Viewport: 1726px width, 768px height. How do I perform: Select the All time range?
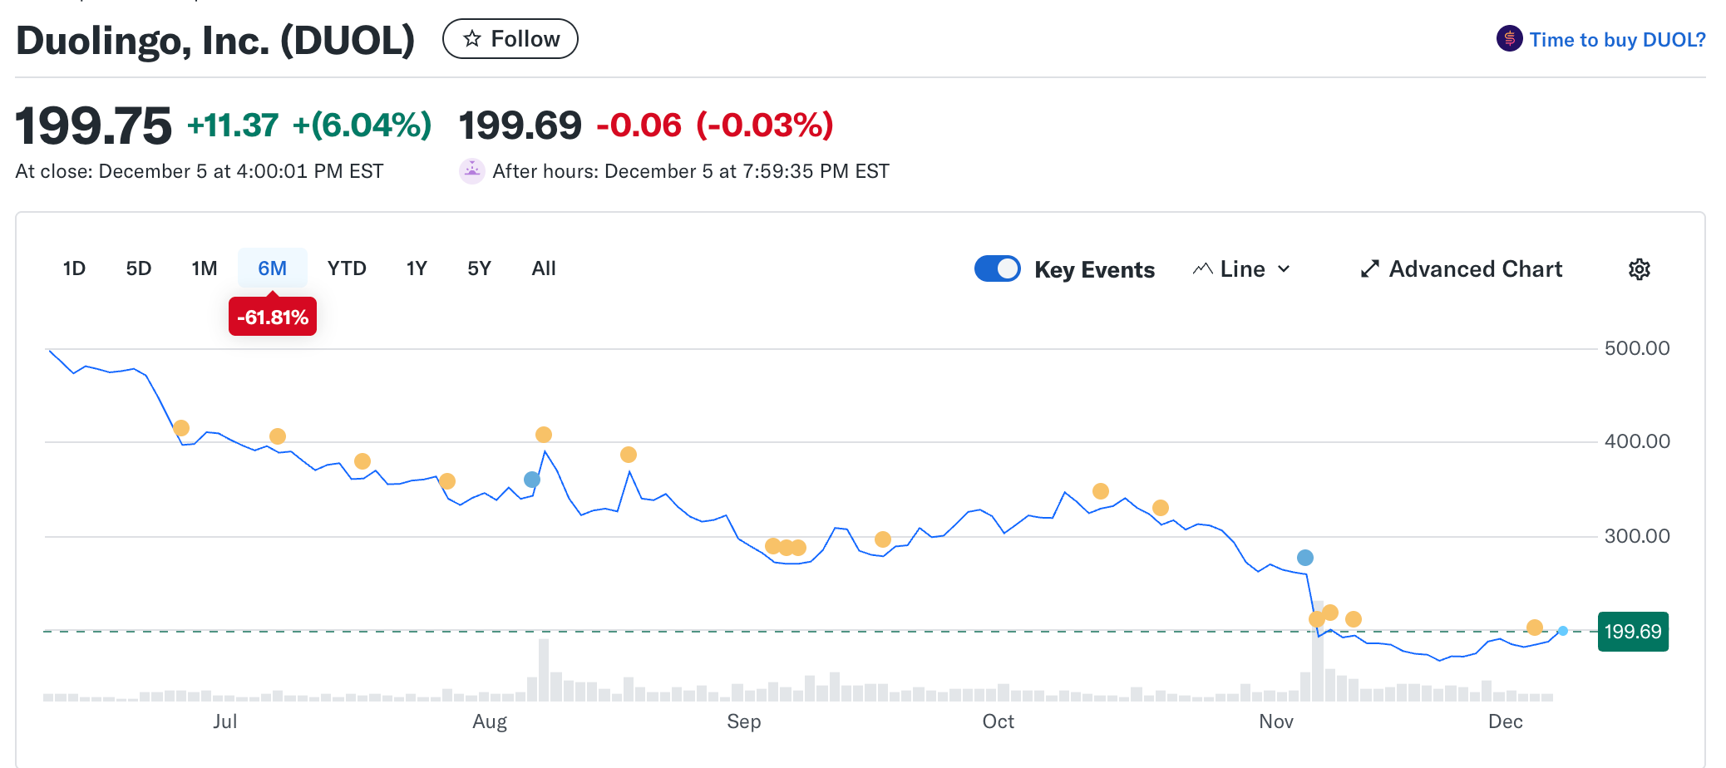(x=544, y=268)
